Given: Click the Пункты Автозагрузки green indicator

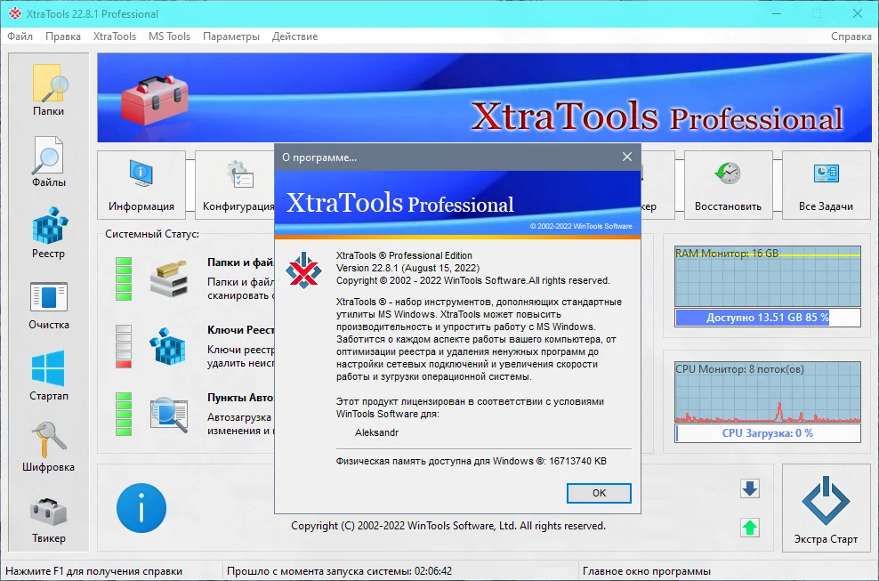Looking at the screenshot, I should tap(124, 415).
